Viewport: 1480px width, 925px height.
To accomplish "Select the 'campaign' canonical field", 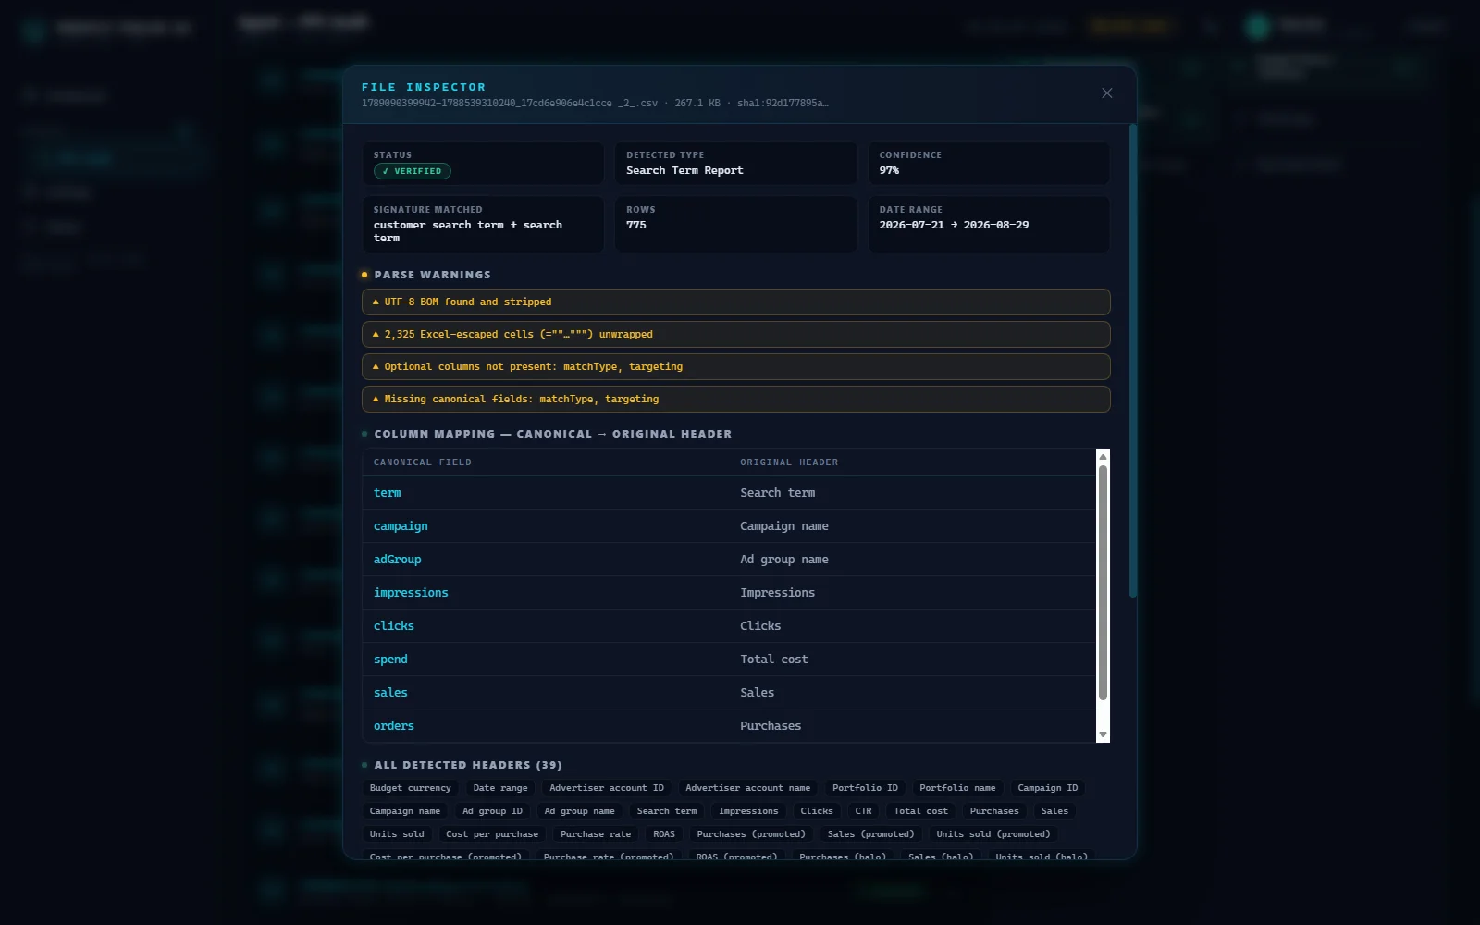I will tap(401, 526).
